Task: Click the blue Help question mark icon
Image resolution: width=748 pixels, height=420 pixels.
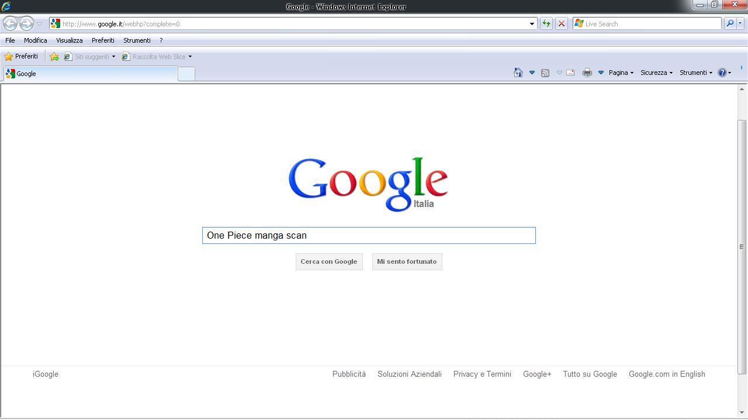Action: coord(724,73)
